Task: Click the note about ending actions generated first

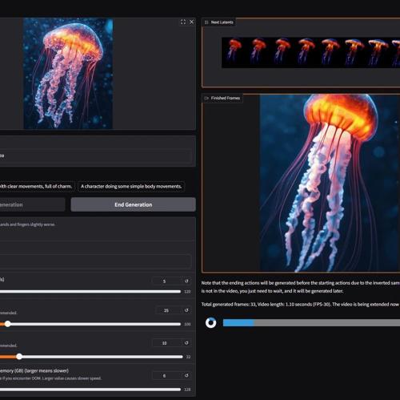Action: pos(301,287)
